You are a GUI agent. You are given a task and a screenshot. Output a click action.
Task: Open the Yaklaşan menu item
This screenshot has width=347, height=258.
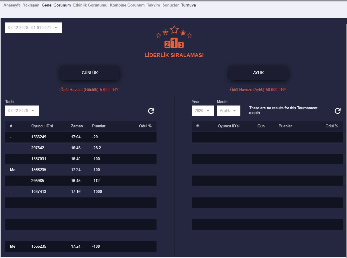31,5
